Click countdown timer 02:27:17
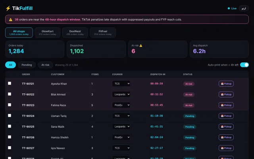Viewport: 254px width, 159px height. pos(156,148)
